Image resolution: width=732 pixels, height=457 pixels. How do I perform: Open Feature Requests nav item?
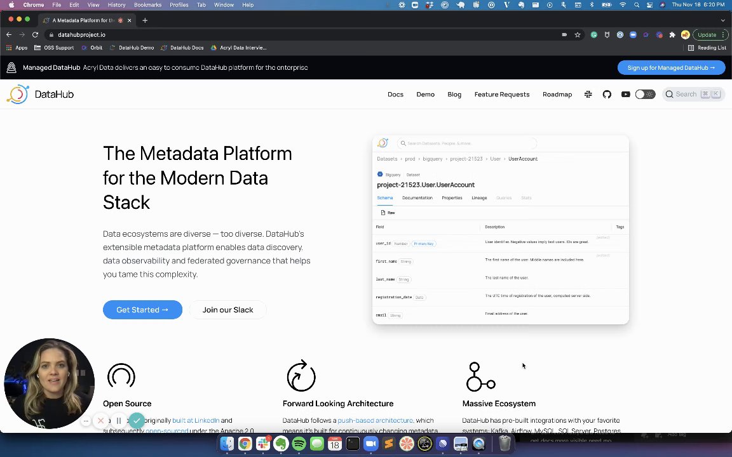502,94
